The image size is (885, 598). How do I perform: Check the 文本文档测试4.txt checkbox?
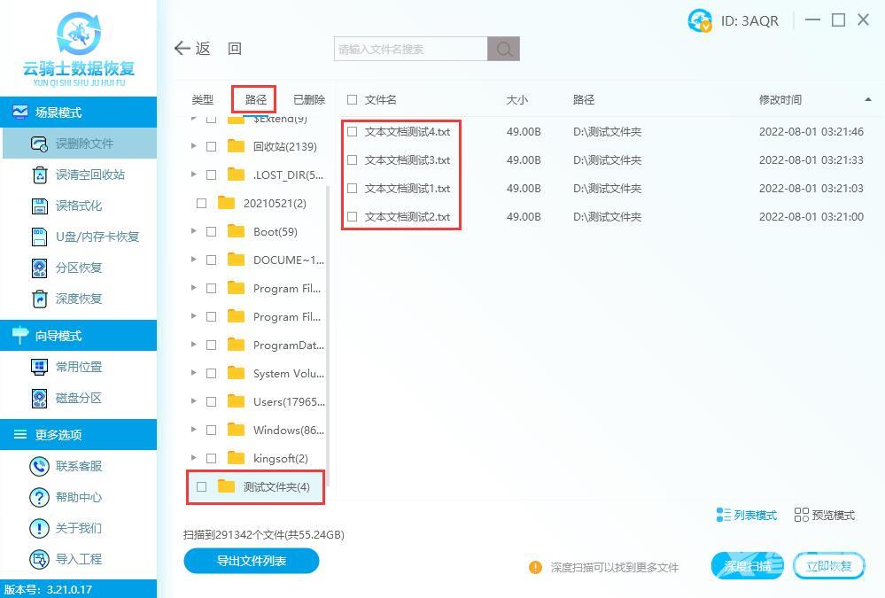pyautogui.click(x=353, y=132)
